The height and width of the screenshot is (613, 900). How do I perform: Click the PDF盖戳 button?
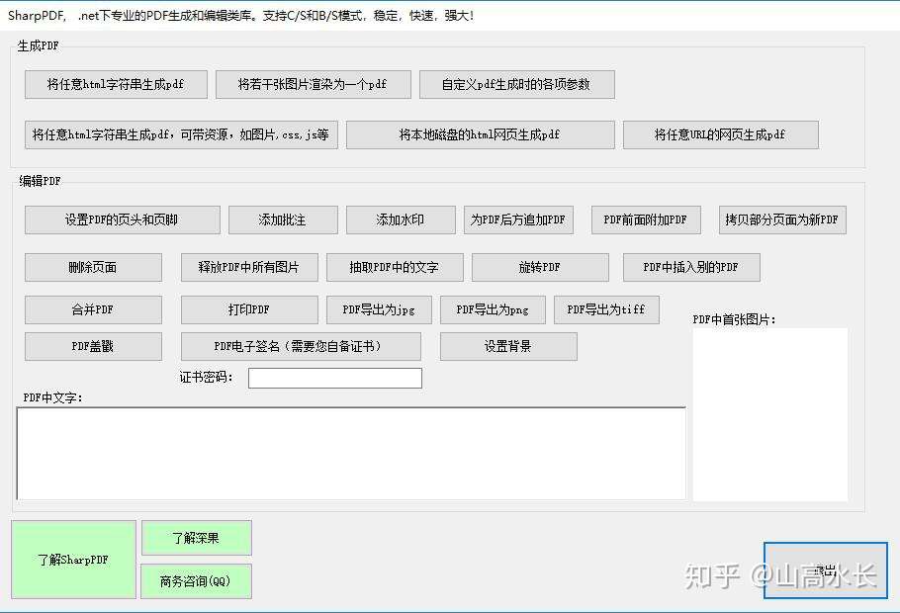click(x=93, y=347)
